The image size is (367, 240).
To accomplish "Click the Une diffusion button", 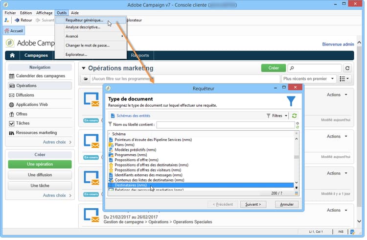I will pos(40,175).
